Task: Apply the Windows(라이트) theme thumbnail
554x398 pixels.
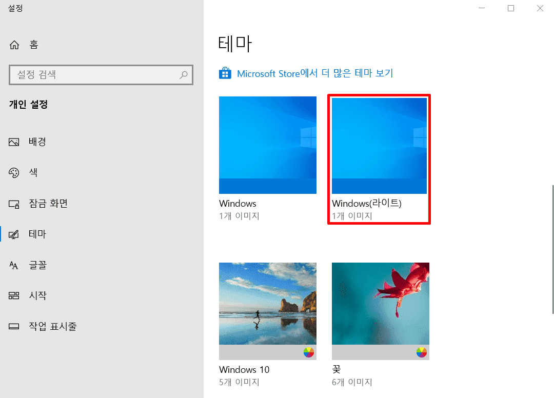Action: (x=379, y=146)
